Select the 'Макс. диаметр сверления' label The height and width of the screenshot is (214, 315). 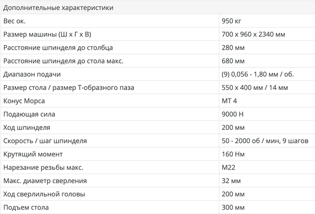tap(45, 181)
